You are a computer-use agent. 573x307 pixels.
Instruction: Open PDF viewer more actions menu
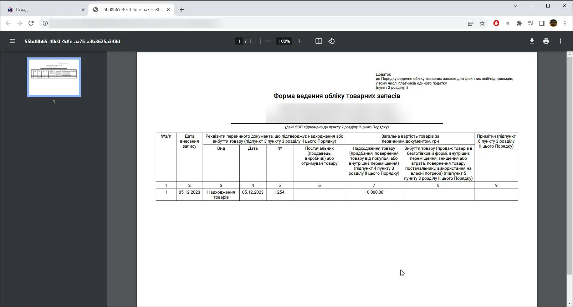[x=561, y=41]
